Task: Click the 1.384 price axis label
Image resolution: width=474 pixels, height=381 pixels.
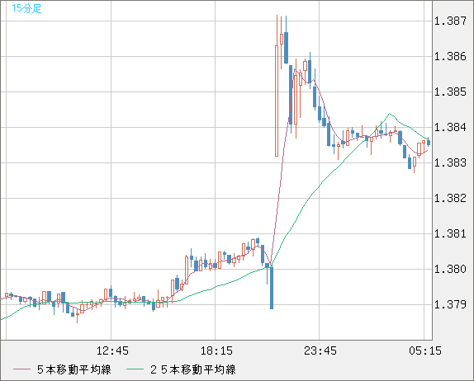Action: click(x=450, y=127)
